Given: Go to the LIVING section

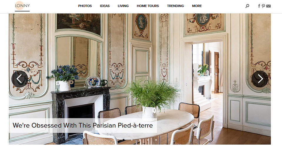Looking at the screenshot, I should pyautogui.click(x=123, y=6).
